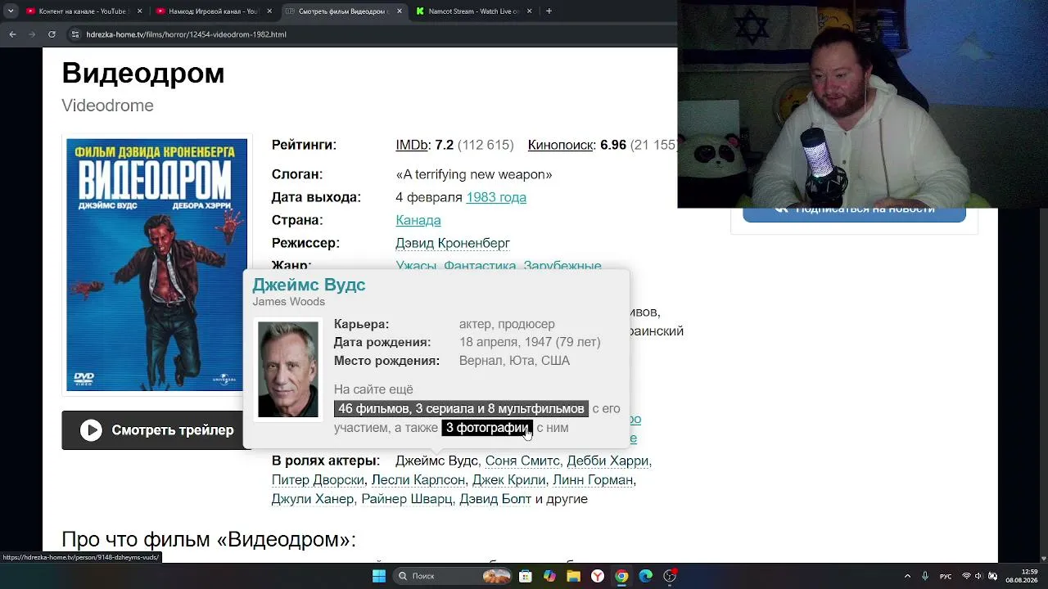Screen dimensions: 1048x589
Task: Switch the РУС keyboard language indicator
Action: coord(946,576)
